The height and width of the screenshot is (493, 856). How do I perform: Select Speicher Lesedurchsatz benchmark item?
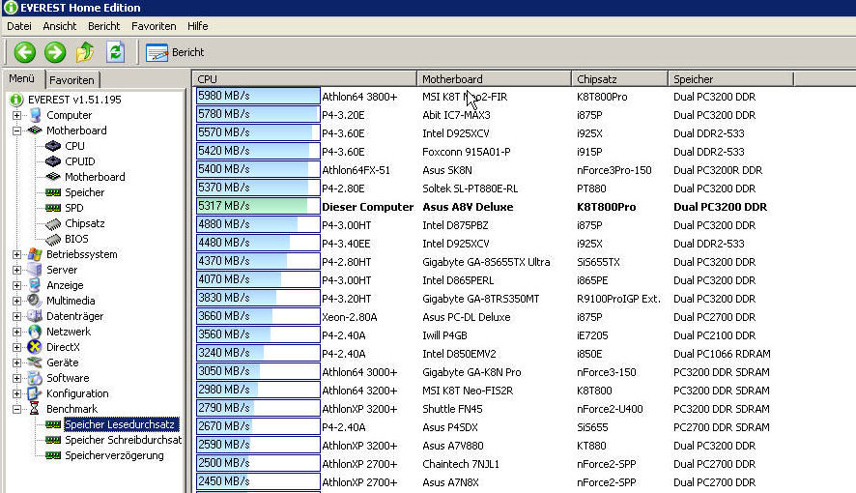coord(120,424)
